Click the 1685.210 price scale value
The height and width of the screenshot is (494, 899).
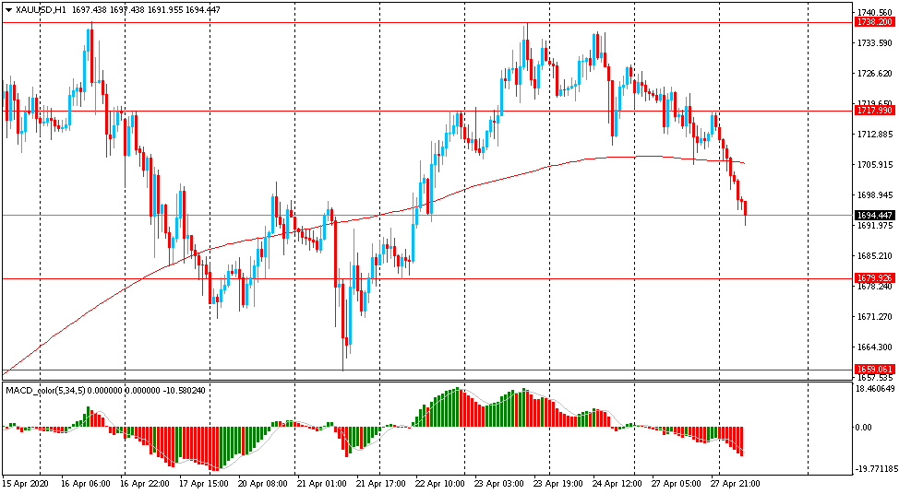click(875, 255)
